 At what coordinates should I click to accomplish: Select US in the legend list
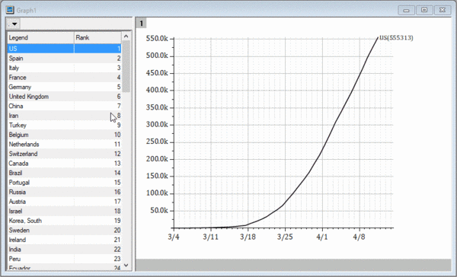[65, 49]
